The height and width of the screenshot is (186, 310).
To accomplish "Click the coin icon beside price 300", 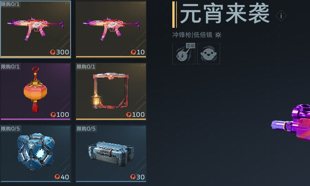I will tap(52, 52).
